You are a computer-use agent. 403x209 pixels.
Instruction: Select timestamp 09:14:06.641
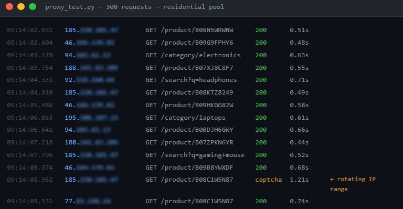(x=30, y=130)
